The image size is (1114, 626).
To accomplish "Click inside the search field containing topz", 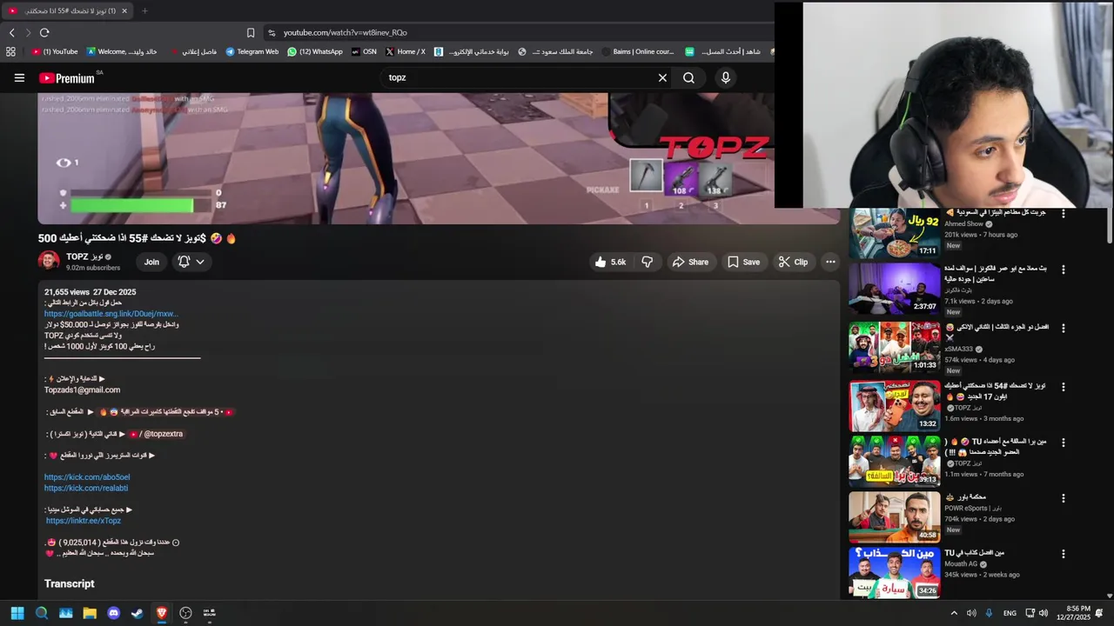I will click(x=518, y=77).
